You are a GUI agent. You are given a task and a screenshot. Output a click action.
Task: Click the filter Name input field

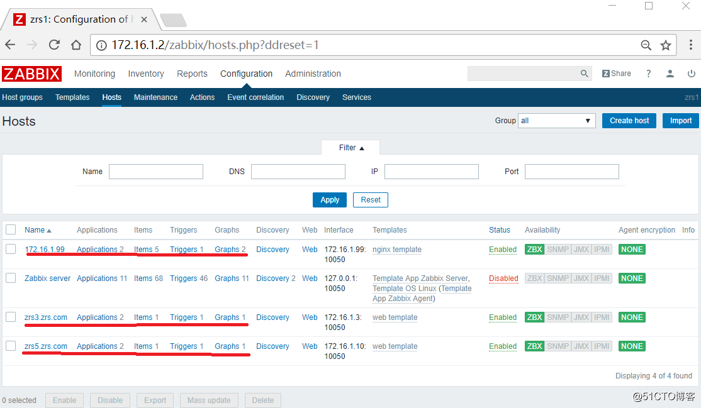coord(156,172)
